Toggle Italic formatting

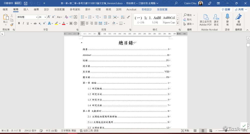coord(23,23)
